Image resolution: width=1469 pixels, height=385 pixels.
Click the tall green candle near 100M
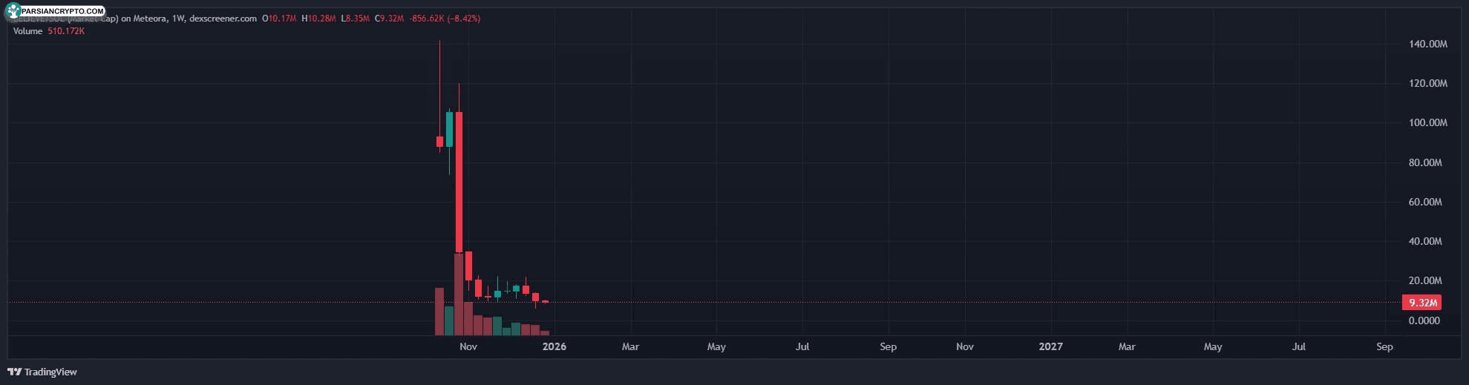[x=449, y=129]
